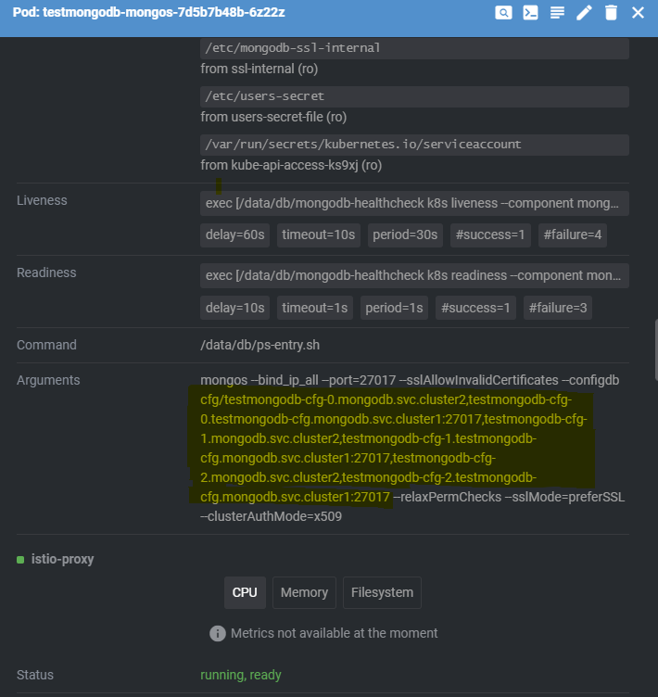Viewport: 658px width, 697px height.
Task: Click liveness #success=1 badge
Action: [x=490, y=234]
